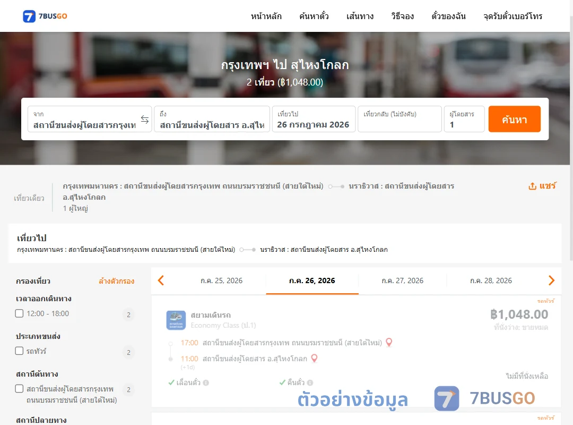Open info icon next to คืนตั๋ว

click(x=310, y=382)
